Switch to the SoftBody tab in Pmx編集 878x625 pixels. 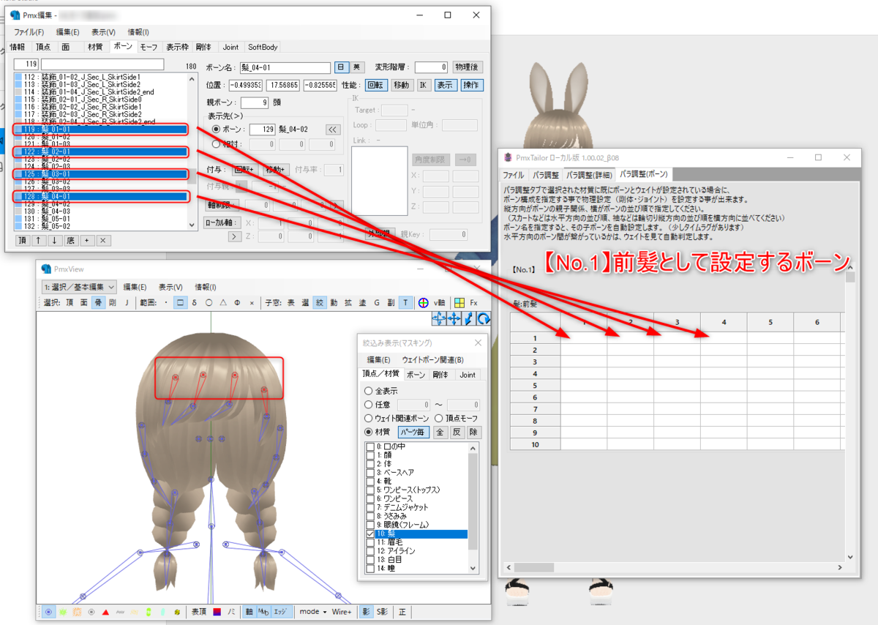coord(262,47)
